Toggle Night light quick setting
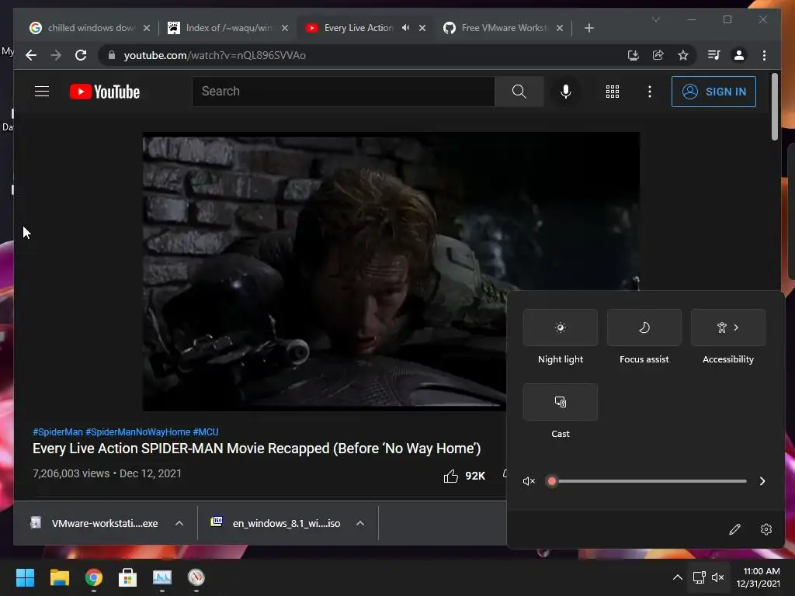 pos(561,327)
